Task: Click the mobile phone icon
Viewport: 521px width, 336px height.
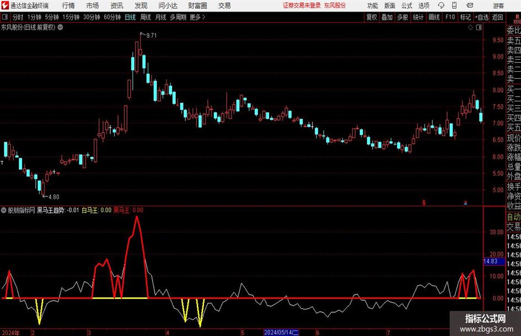Action: click(x=454, y=6)
